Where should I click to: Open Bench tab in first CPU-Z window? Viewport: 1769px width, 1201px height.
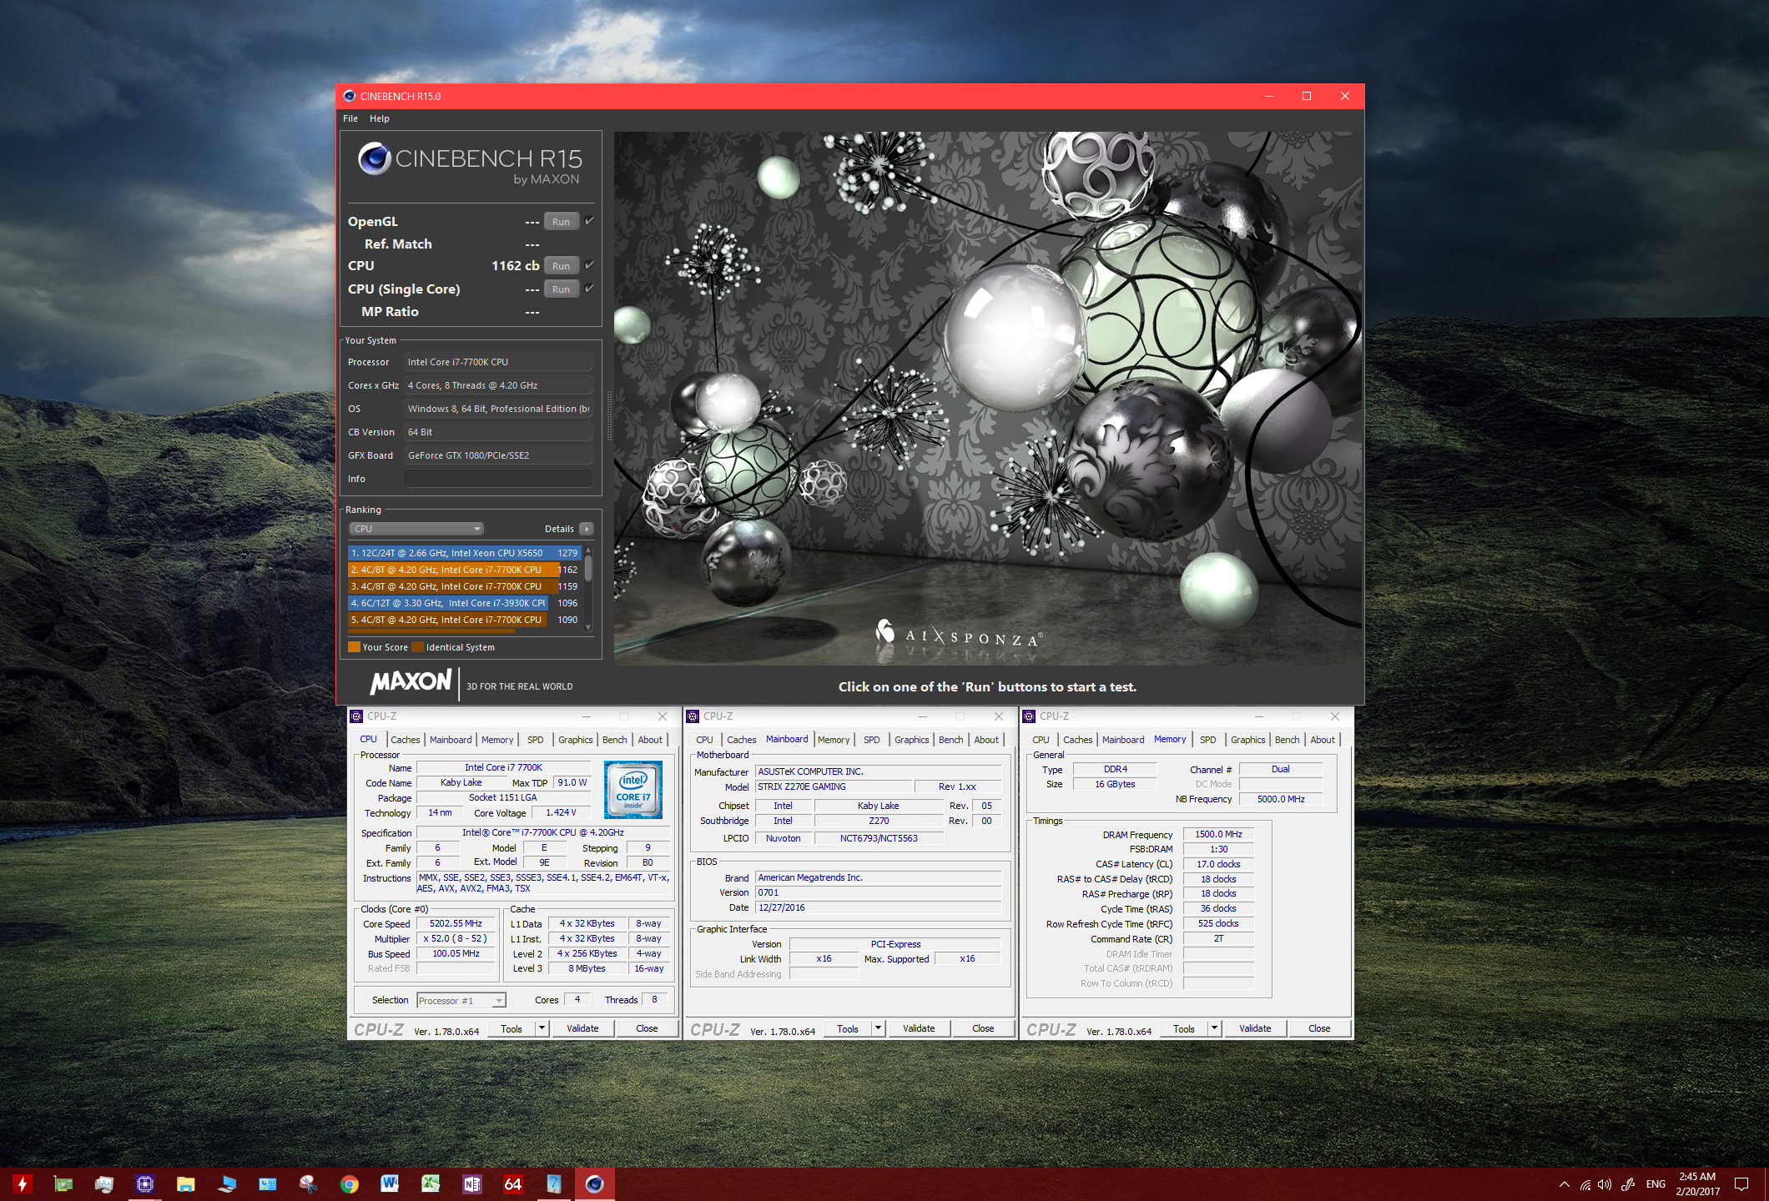(614, 740)
